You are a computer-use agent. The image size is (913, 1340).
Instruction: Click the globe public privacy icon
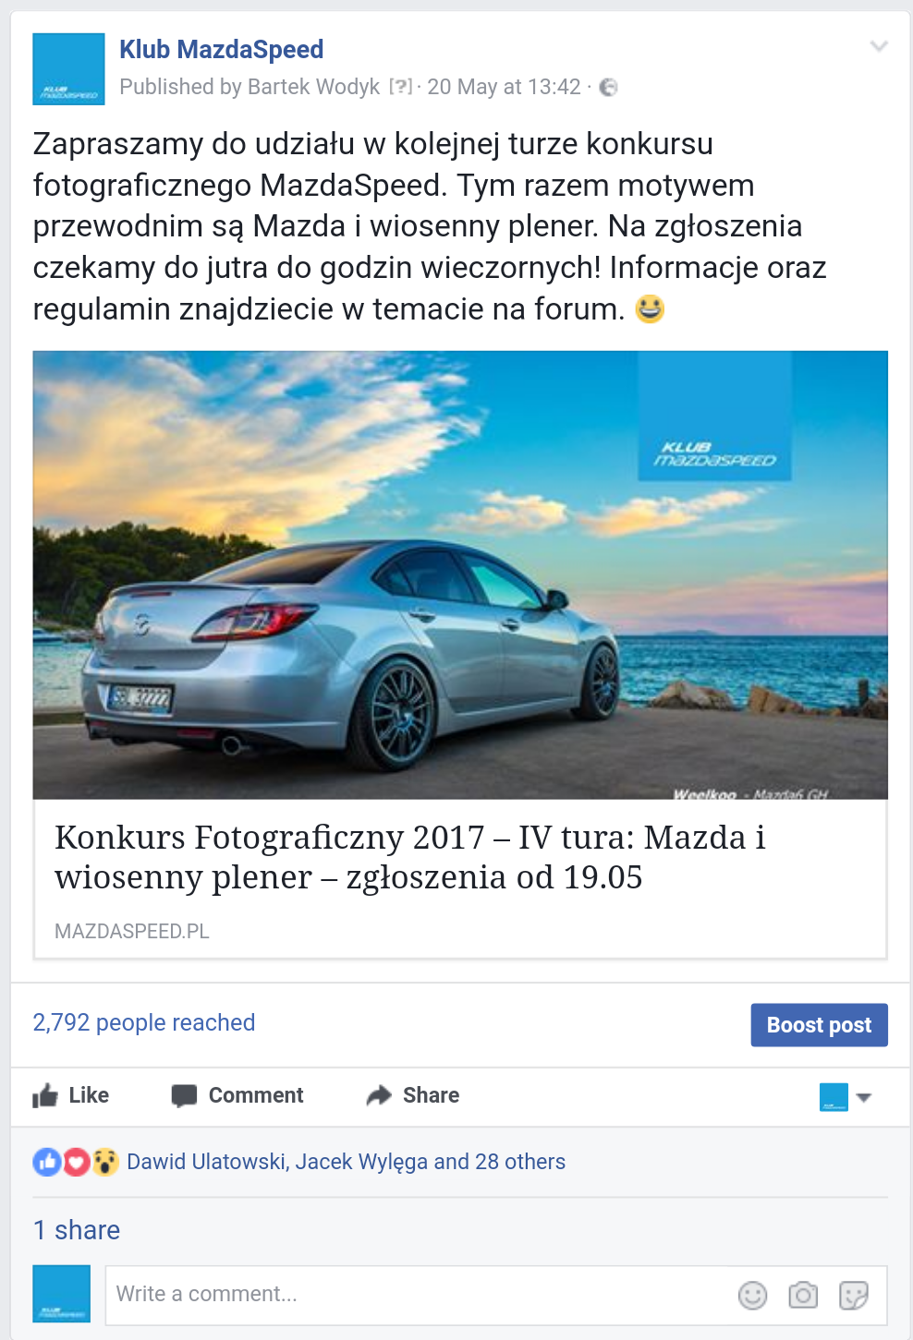point(608,87)
